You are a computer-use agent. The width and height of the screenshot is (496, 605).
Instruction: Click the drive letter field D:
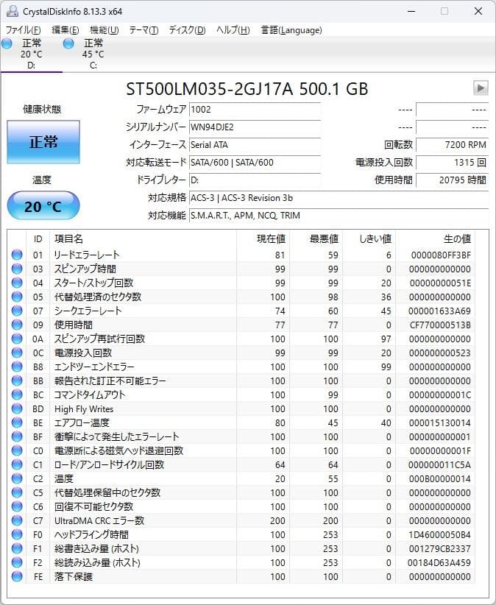pos(255,180)
